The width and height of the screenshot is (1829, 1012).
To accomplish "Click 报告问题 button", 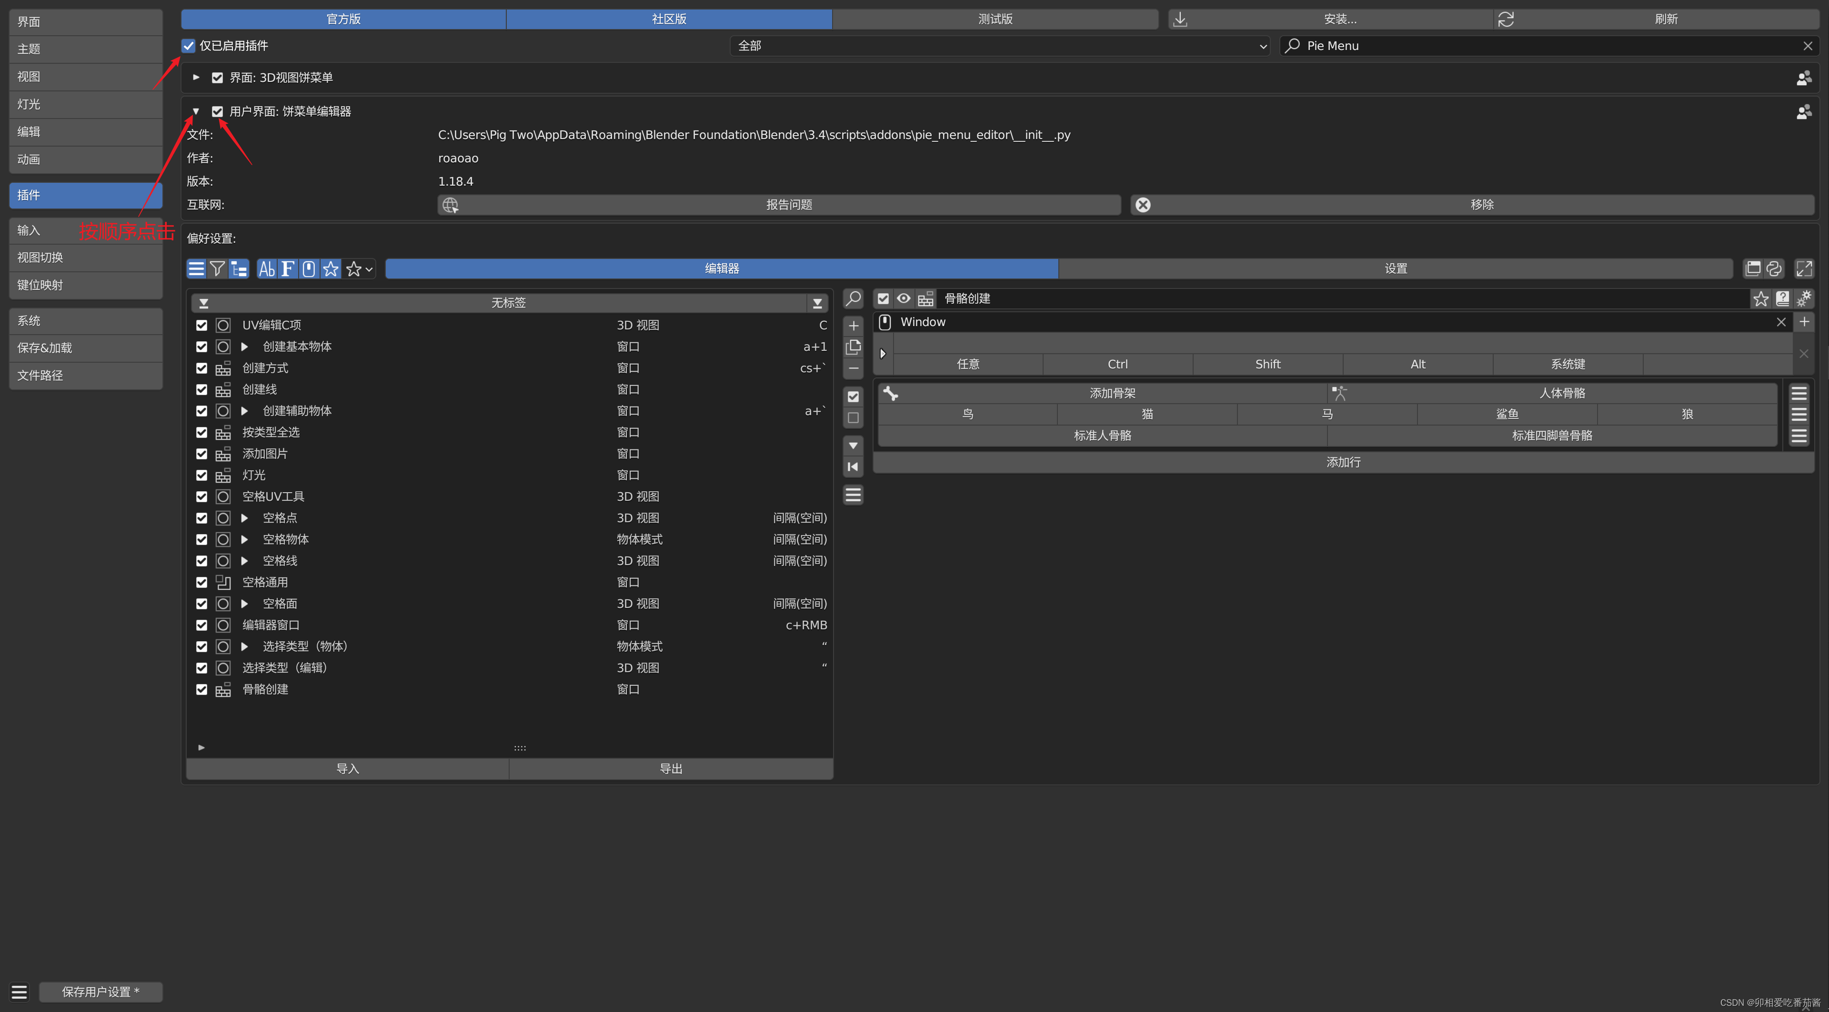I will [x=780, y=205].
